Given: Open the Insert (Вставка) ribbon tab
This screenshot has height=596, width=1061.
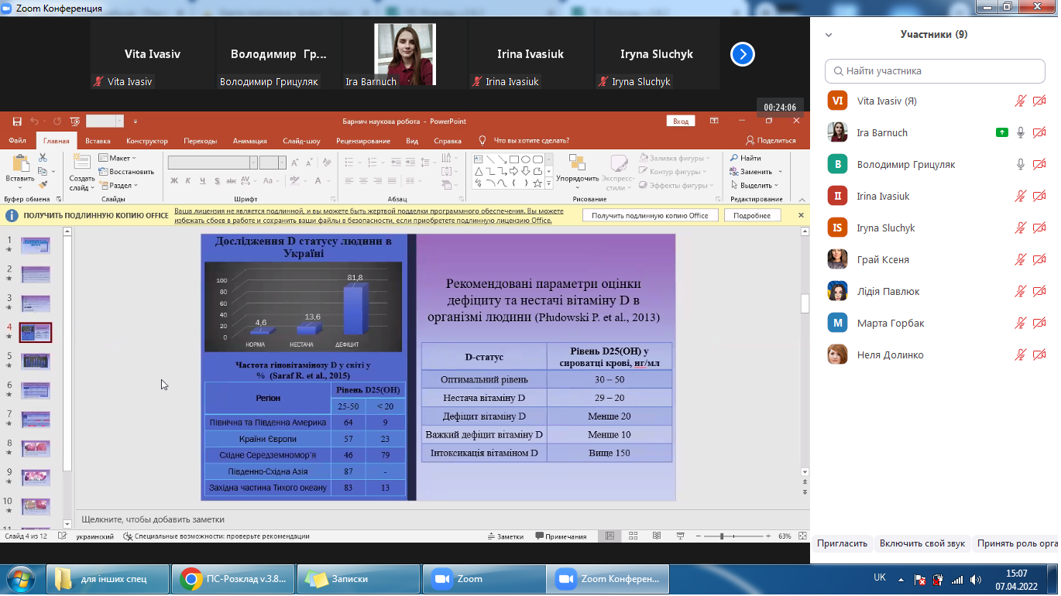Looking at the screenshot, I should coord(98,141).
